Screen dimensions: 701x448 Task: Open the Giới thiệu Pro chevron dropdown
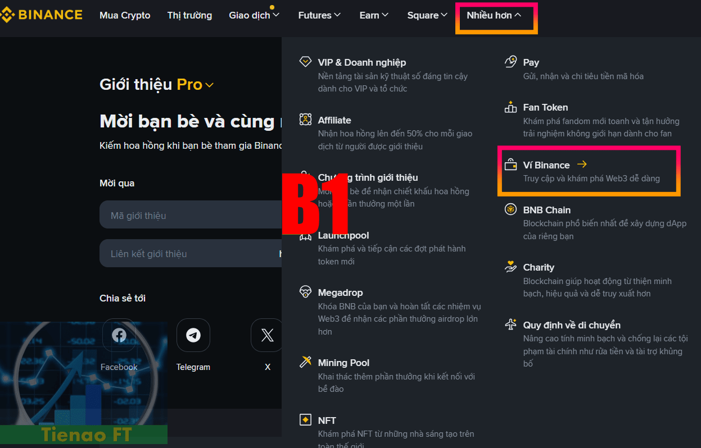tap(209, 85)
